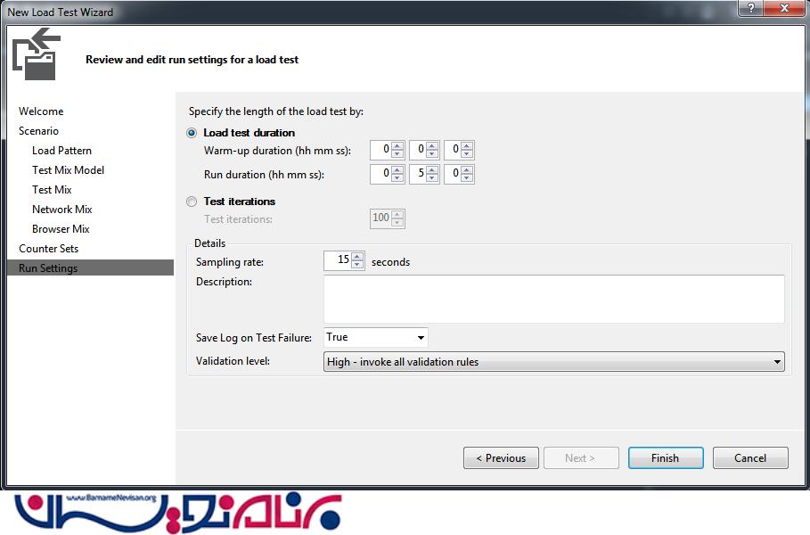Increase the Sampling rate spinner value
The width and height of the screenshot is (810, 535).
(x=357, y=257)
